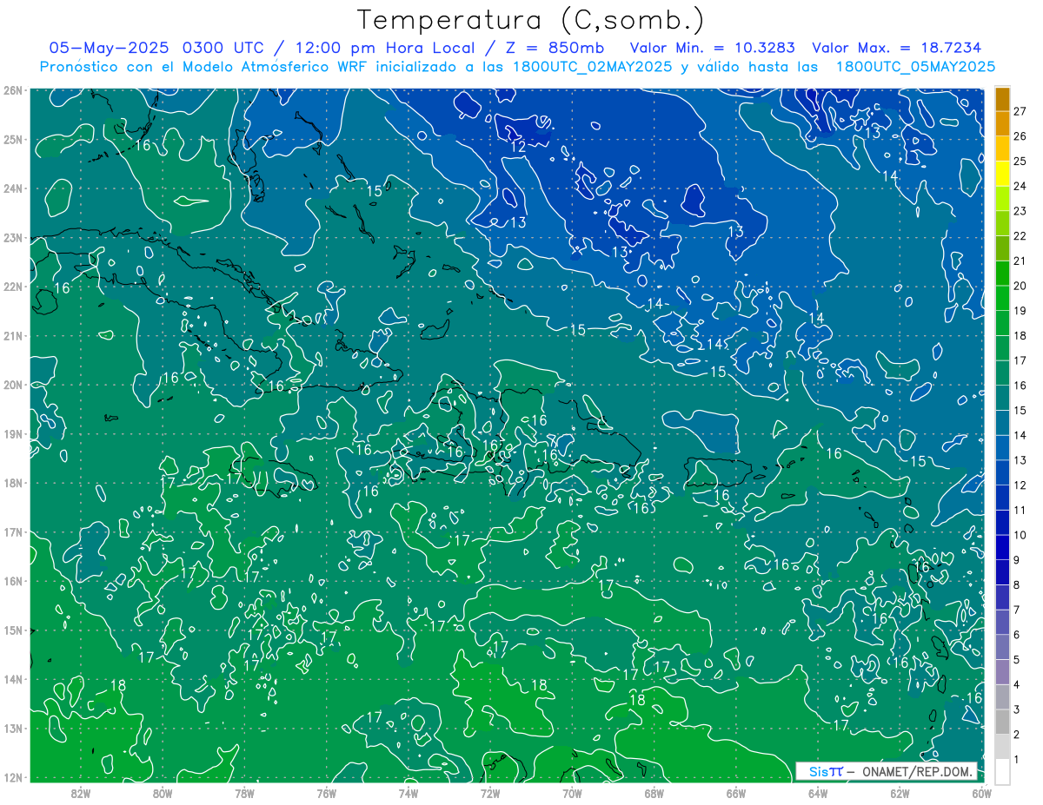Click the number 8 on the color scale

tap(1016, 585)
